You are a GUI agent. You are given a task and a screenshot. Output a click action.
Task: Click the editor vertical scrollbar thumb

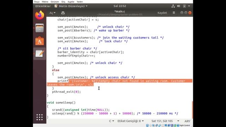[192, 110]
